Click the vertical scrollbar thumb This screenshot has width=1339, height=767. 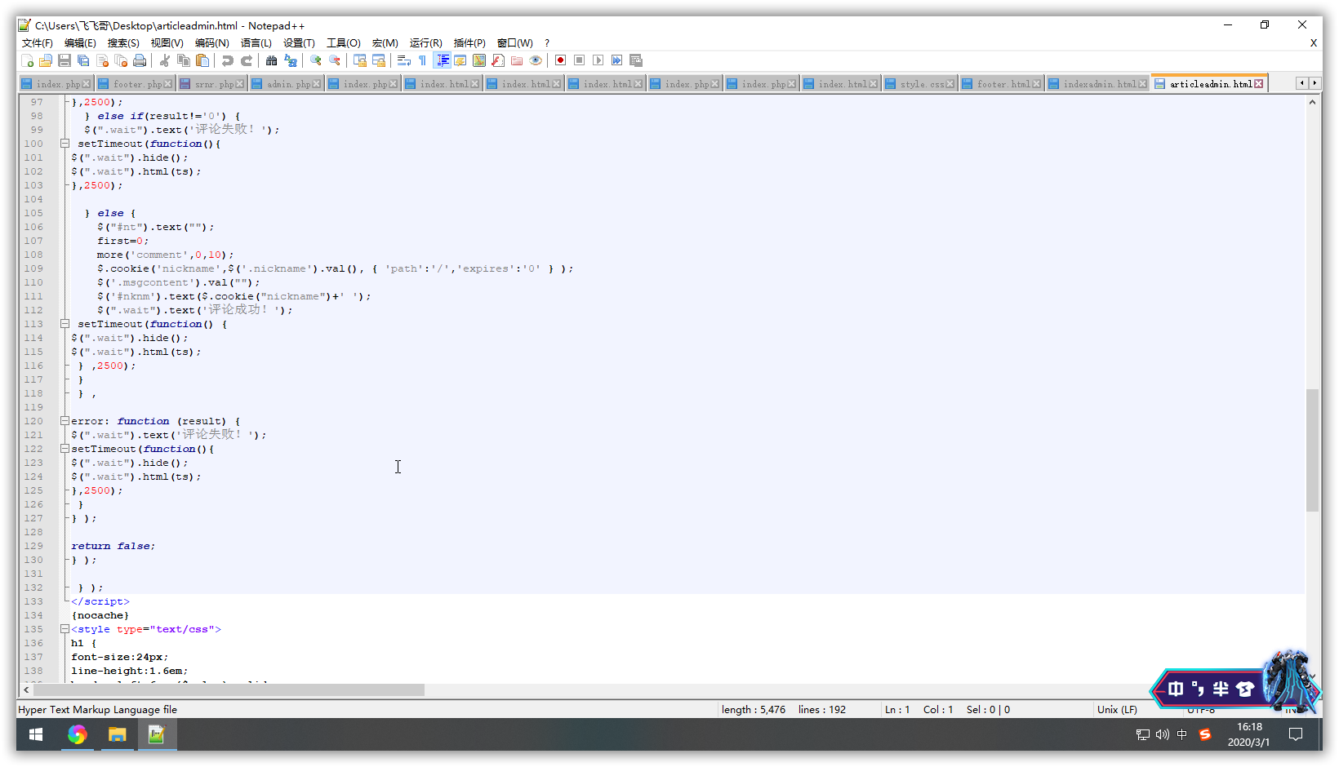point(1312,450)
